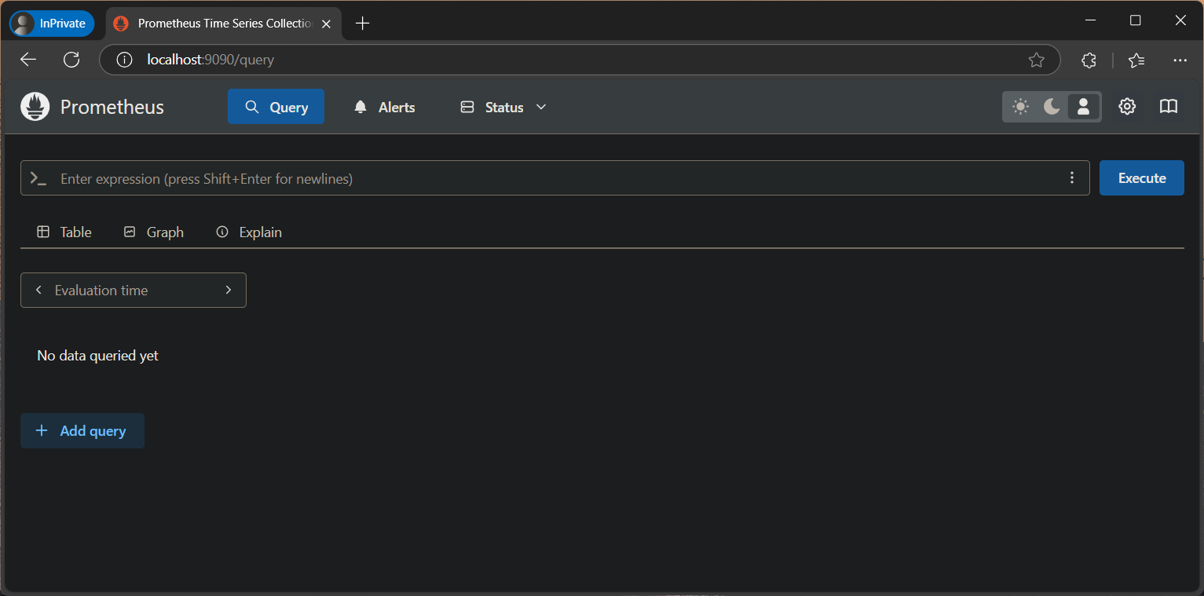
Task: Select browser-preferred theme user icon
Action: pyautogui.click(x=1083, y=107)
